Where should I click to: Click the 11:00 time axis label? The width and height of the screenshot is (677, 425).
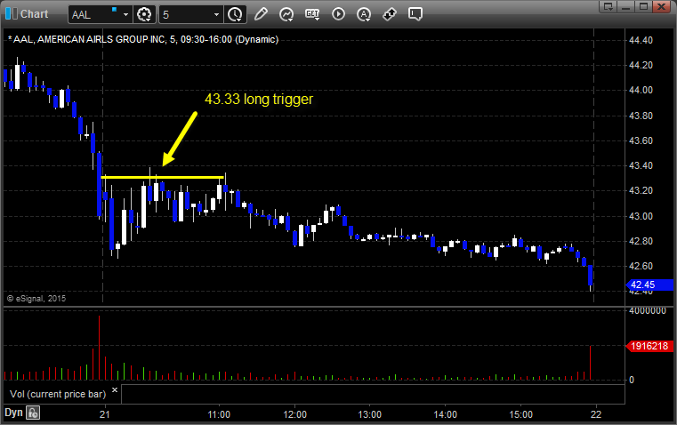[219, 414]
